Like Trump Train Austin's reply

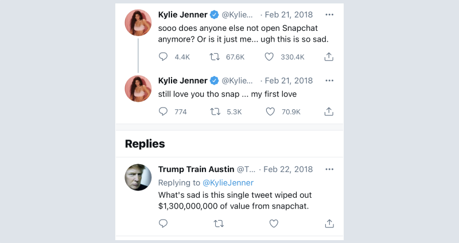[x=274, y=223]
